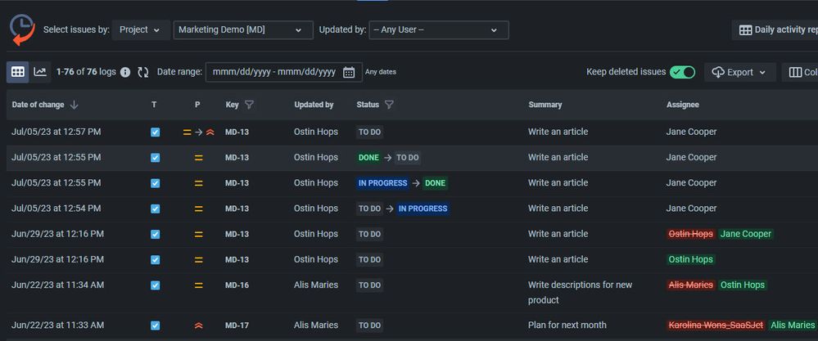The height and width of the screenshot is (341, 818).
Task: Open the Any User dropdown
Action: tap(439, 29)
